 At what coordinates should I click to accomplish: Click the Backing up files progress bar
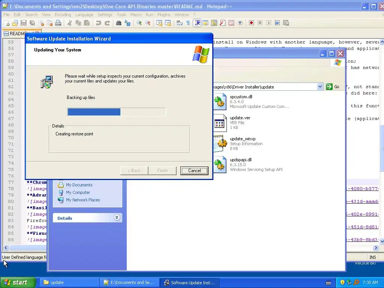(x=116, y=112)
